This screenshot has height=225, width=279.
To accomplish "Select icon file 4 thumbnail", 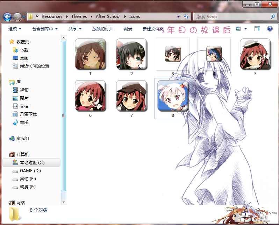I will click(214, 54).
